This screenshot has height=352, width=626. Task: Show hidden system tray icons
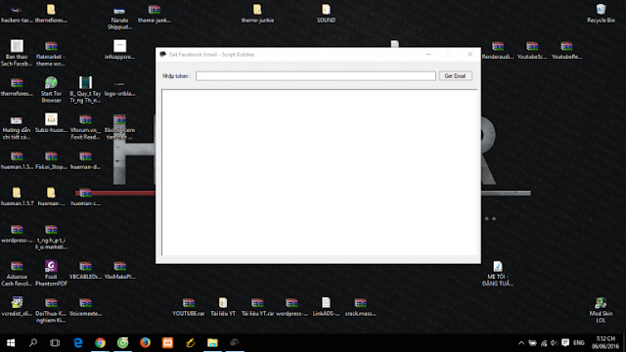coord(521,343)
